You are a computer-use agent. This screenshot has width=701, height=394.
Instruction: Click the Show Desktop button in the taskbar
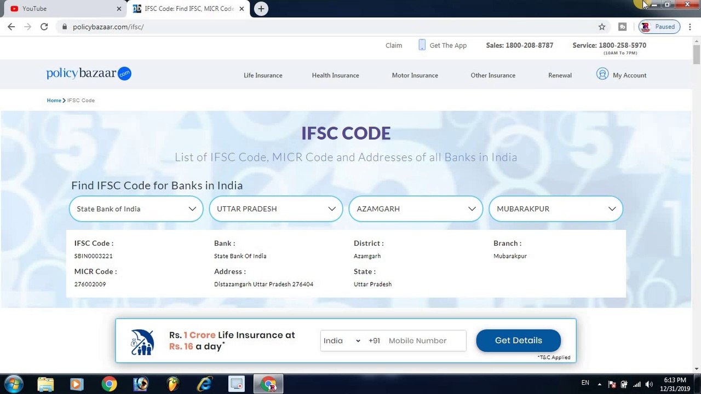click(697, 384)
